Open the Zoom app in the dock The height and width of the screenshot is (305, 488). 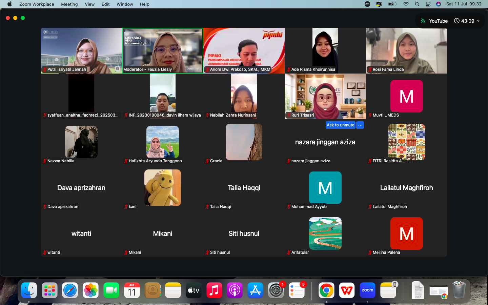[x=367, y=290]
